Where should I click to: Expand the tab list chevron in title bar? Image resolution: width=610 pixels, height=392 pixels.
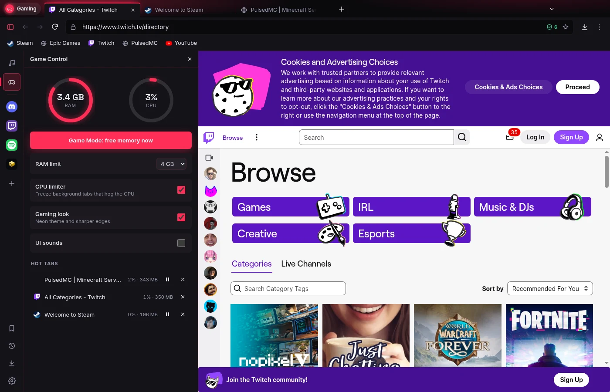[552, 9]
